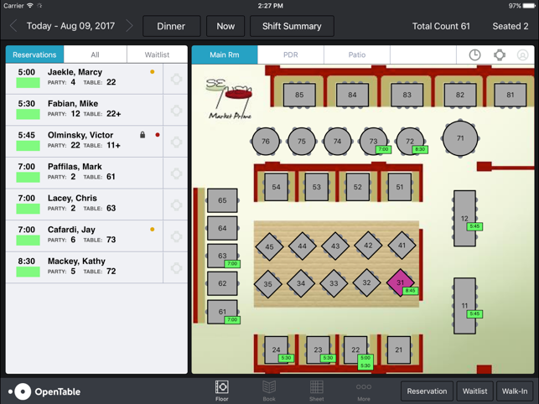Open the user profile icon
The height and width of the screenshot is (404, 539).
(522, 54)
